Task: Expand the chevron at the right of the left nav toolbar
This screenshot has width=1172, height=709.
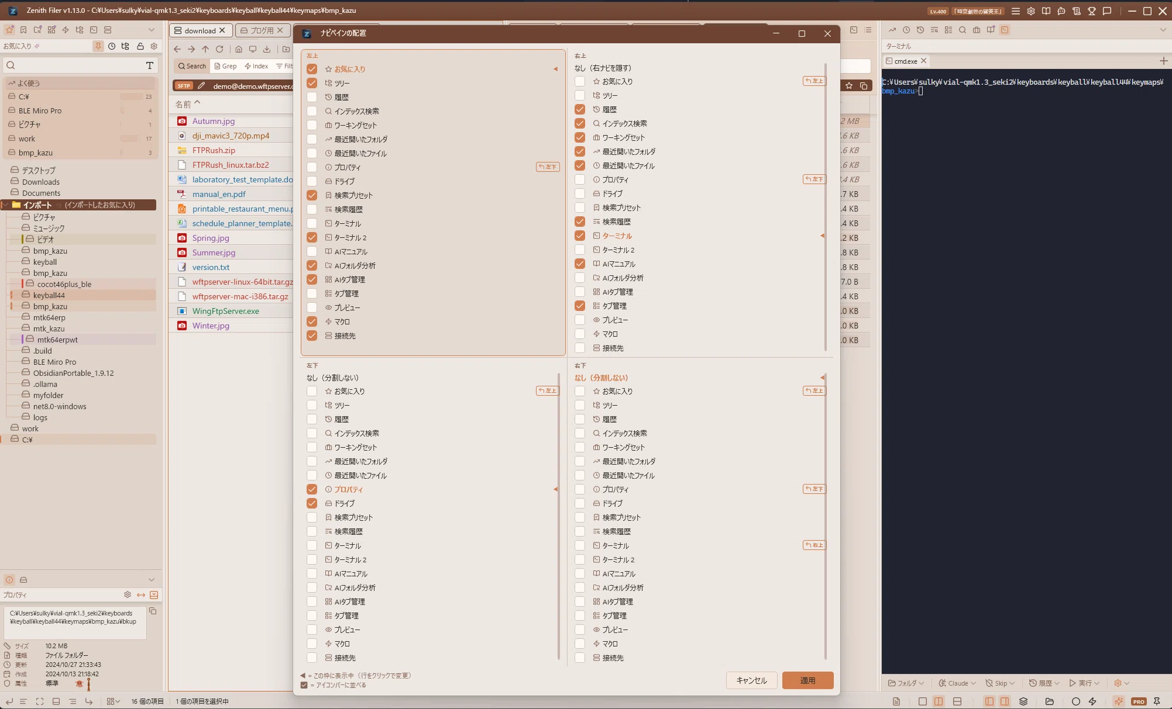Action: point(152,30)
